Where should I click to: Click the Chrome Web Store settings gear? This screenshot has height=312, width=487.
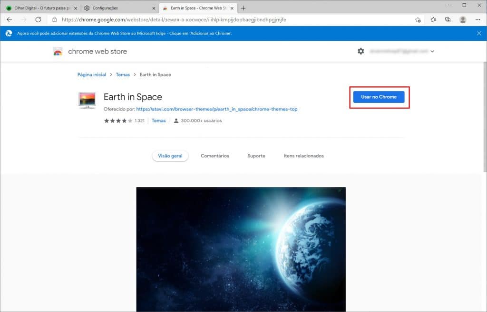[x=360, y=51]
